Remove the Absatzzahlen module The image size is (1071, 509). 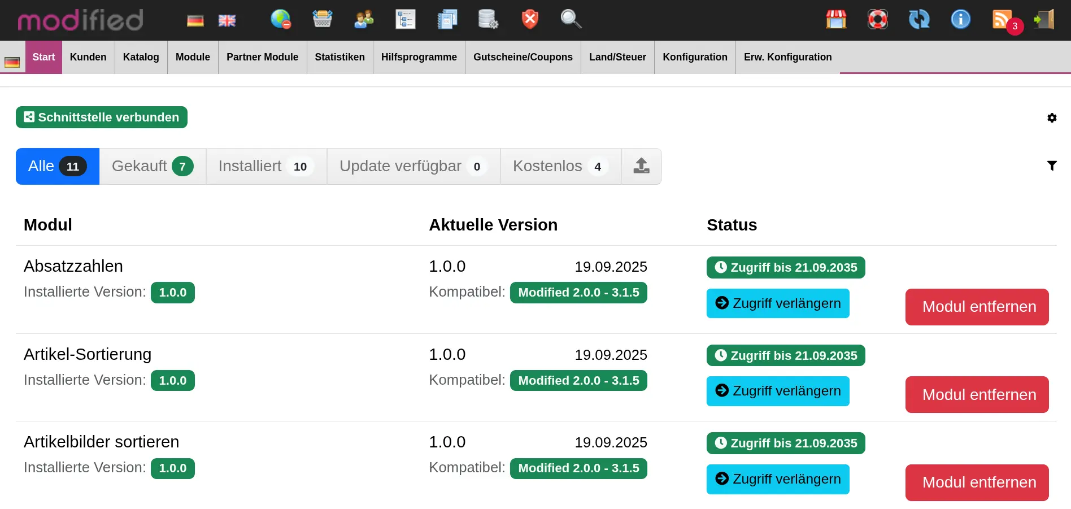pyautogui.click(x=977, y=307)
